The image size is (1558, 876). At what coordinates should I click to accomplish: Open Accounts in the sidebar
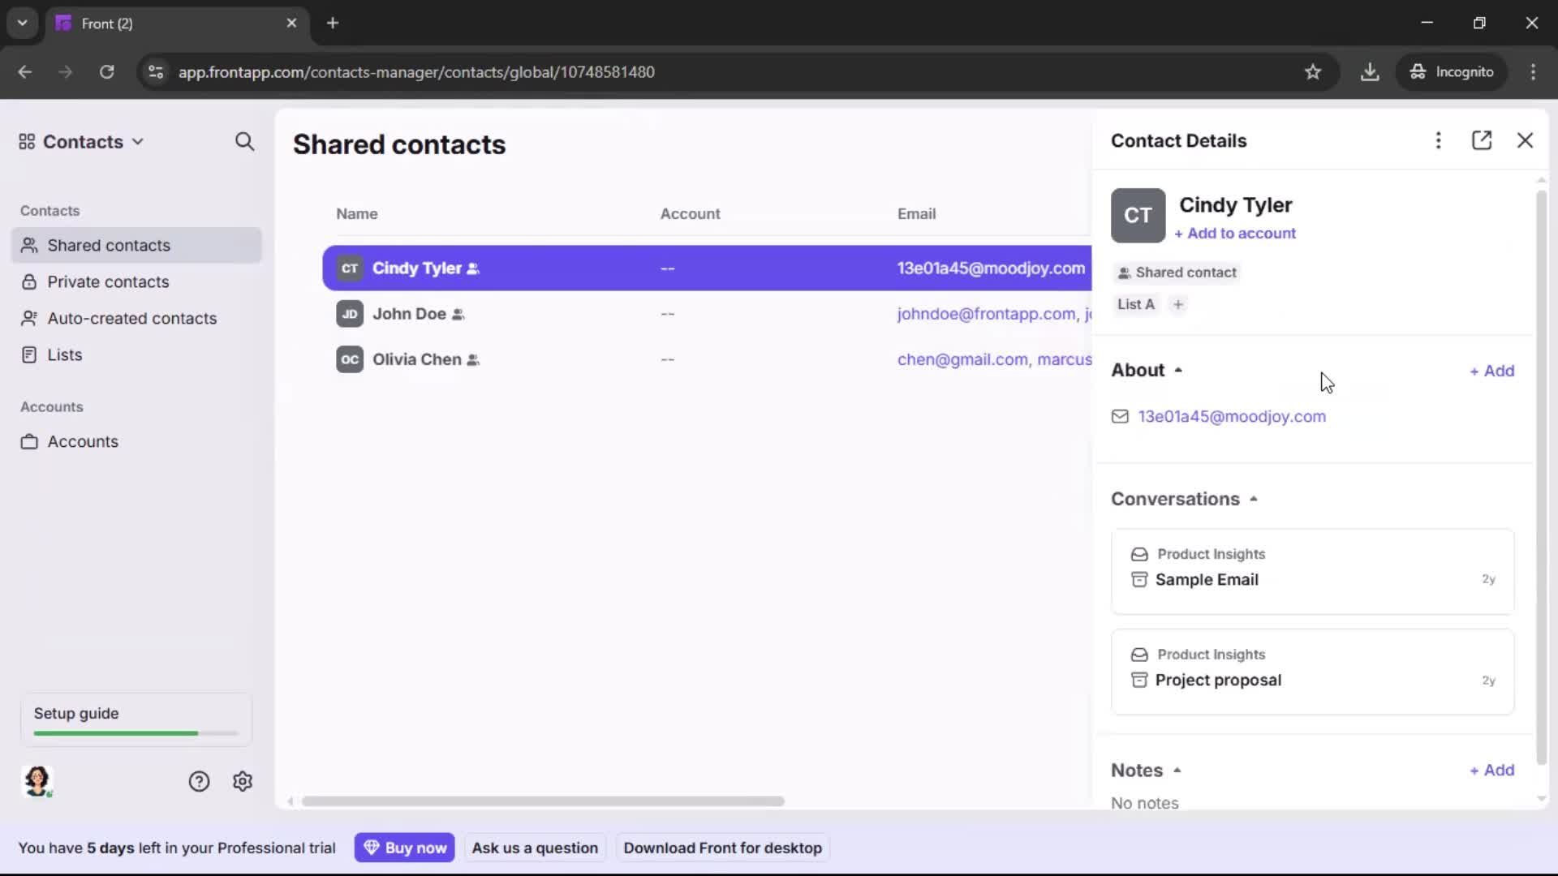tap(81, 442)
